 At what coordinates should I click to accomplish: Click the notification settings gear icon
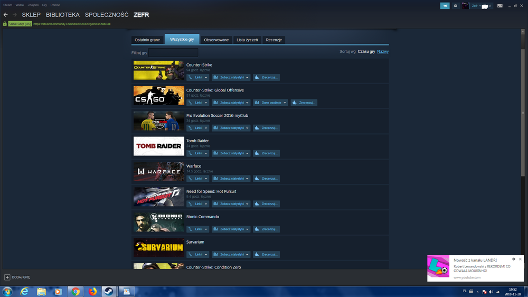514,259
